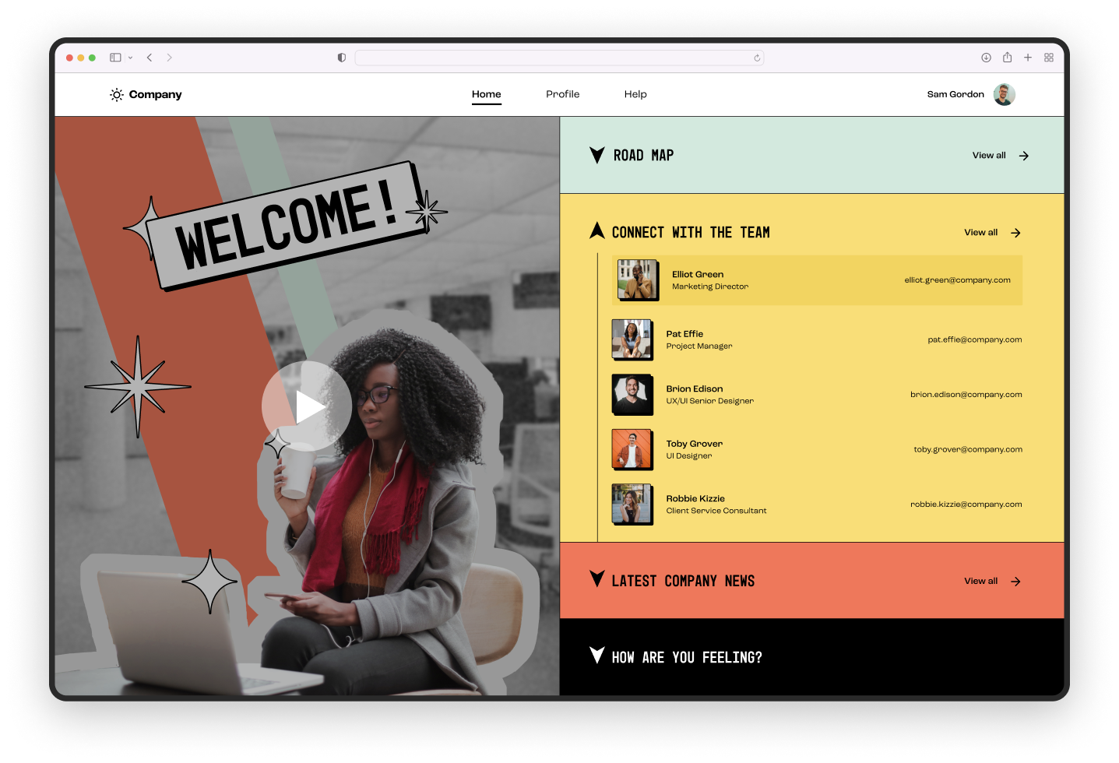The width and height of the screenshot is (1119, 763).
Task: Go forward with the browser forward arrow
Action: pos(169,58)
